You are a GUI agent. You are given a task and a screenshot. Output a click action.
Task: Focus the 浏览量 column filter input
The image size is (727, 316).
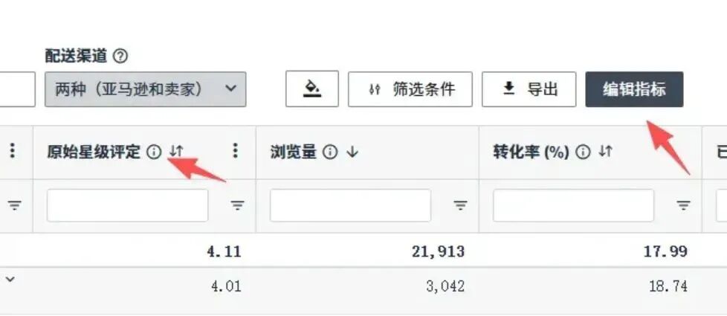pos(351,205)
